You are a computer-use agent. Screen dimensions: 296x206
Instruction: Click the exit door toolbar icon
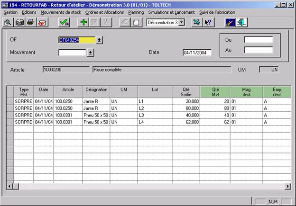point(241,22)
